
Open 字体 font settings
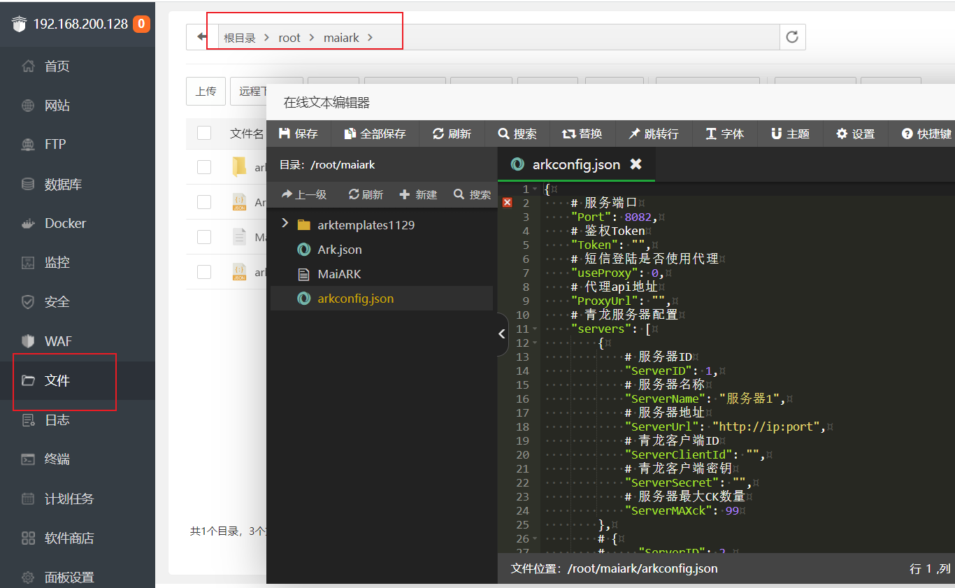pos(724,134)
